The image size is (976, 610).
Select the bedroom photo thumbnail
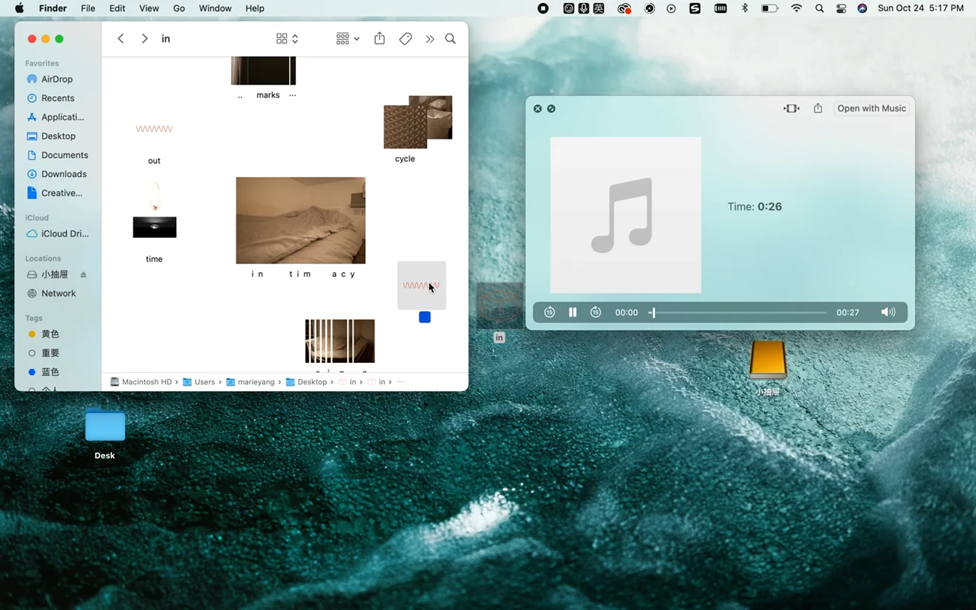[x=300, y=220]
